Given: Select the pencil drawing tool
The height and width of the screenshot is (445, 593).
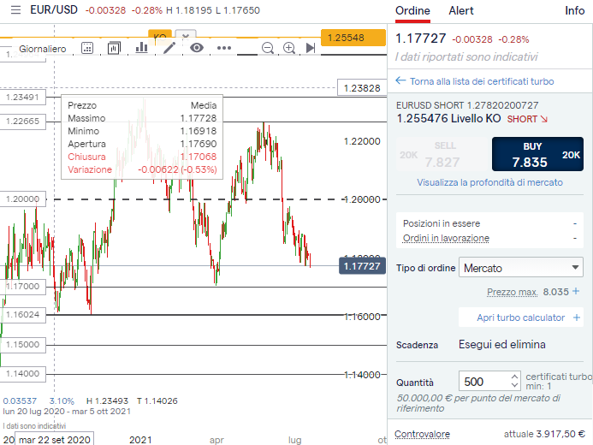Looking at the screenshot, I should 169,48.
